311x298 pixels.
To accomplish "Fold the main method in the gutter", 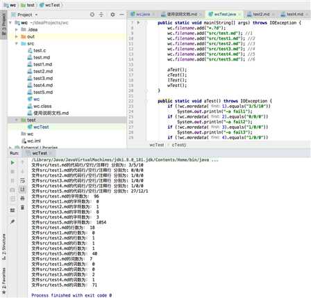I will pos(146,23).
